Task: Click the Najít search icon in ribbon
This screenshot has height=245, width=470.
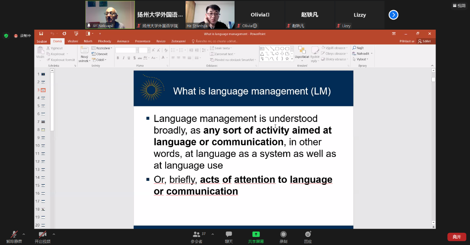Action: (358, 48)
